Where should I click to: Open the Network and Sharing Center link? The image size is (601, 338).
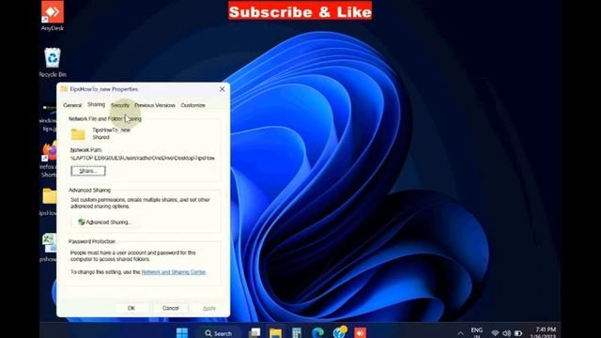pyautogui.click(x=174, y=272)
